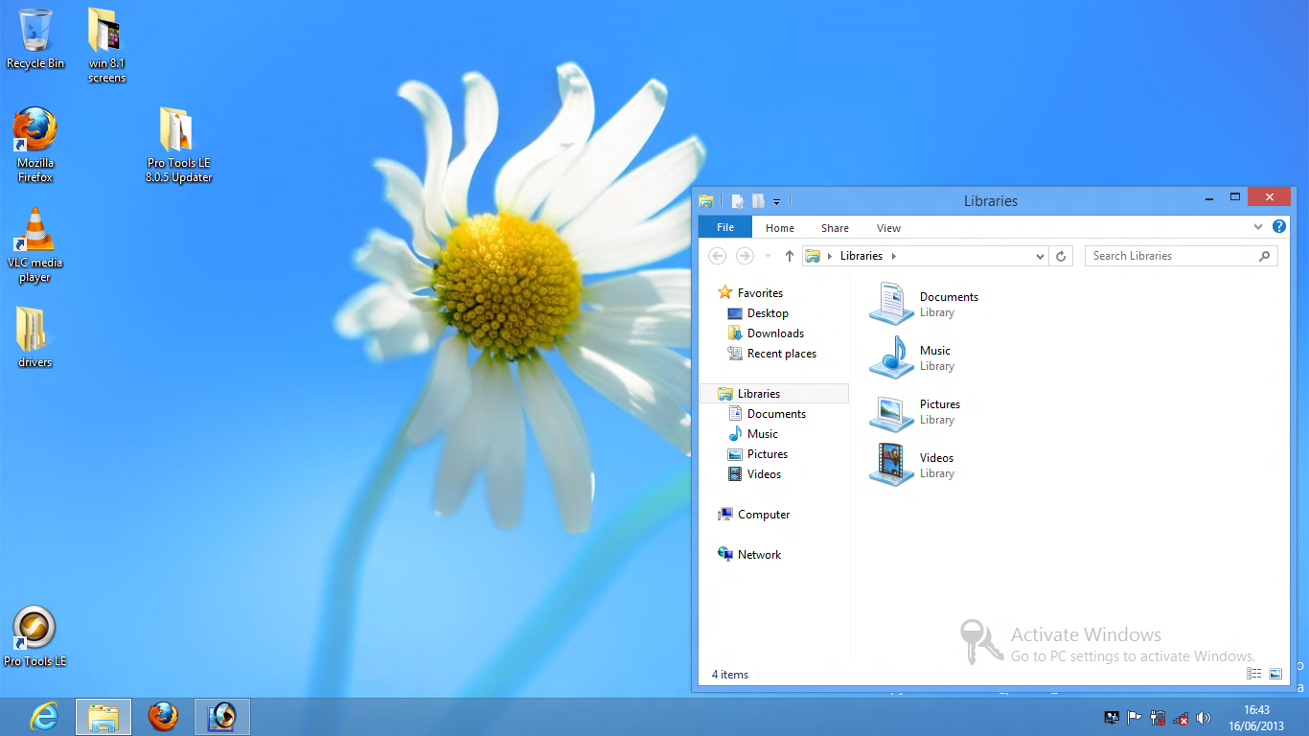The width and height of the screenshot is (1309, 736).
Task: Open the address bar history dropdown
Action: [1041, 257]
